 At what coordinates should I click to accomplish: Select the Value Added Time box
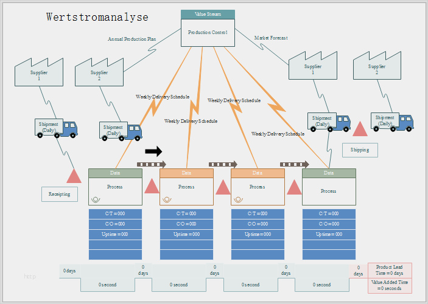pos(390,286)
